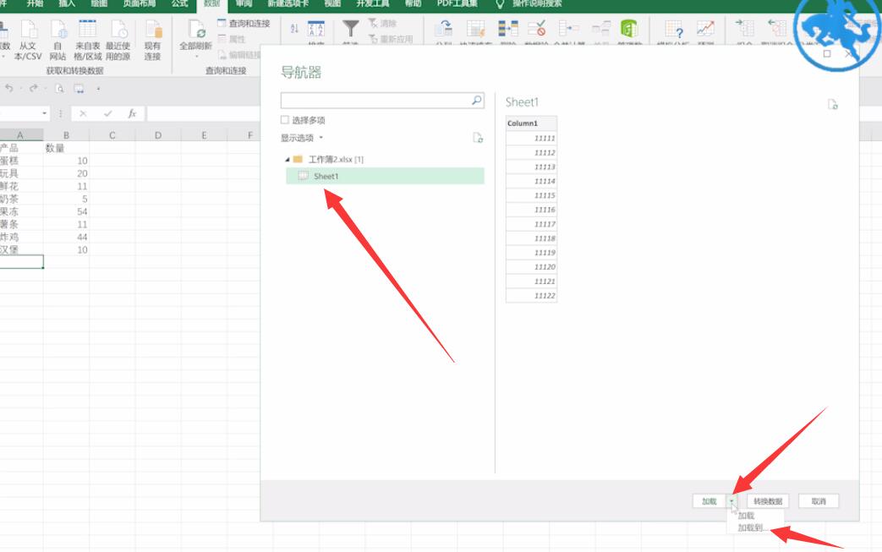The height and width of the screenshot is (552, 882).
Task: Open the 加载 button dropdown arrow
Action: (x=731, y=500)
